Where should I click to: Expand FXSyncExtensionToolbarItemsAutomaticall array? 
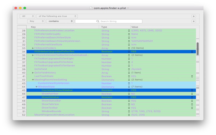coord(33,55)
